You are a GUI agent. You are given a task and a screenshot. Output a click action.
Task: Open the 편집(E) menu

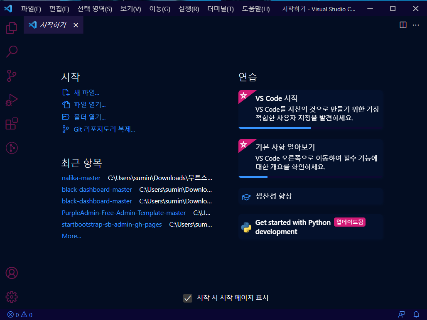(59, 9)
